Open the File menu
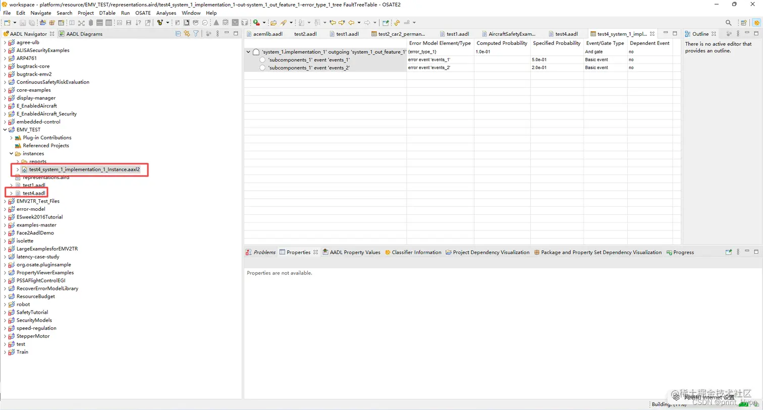Screen dimensions: 763x410 (7, 13)
